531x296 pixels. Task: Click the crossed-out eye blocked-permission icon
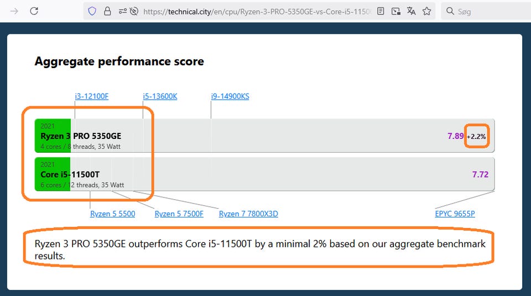tap(134, 11)
